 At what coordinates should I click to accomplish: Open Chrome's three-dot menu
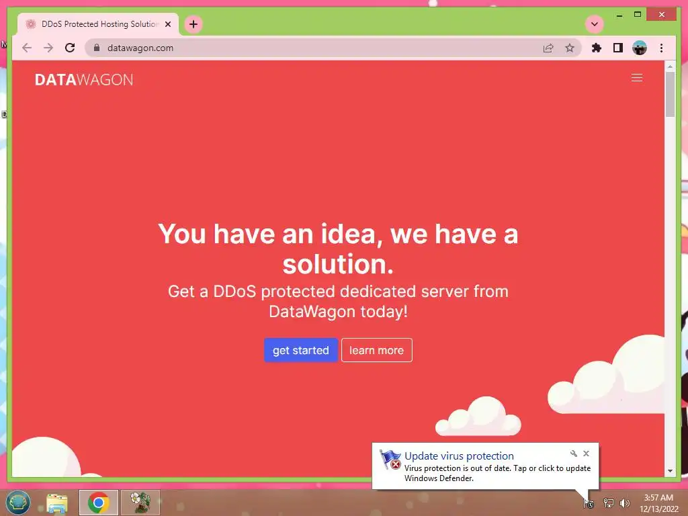661,48
